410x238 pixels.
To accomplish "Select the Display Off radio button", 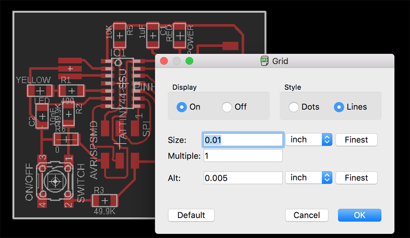I will [x=227, y=107].
